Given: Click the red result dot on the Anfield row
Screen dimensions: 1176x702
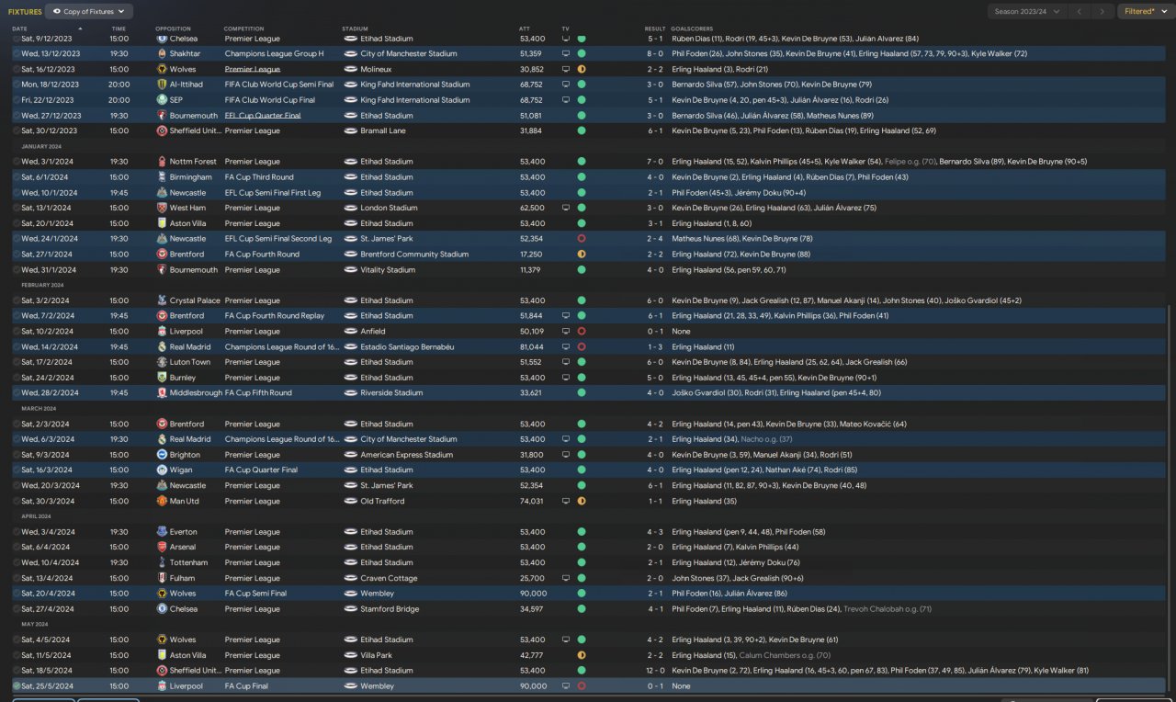Looking at the screenshot, I should [582, 332].
